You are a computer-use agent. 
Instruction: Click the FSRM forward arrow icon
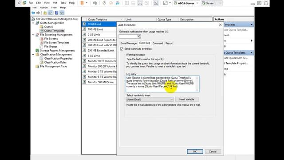38,13
